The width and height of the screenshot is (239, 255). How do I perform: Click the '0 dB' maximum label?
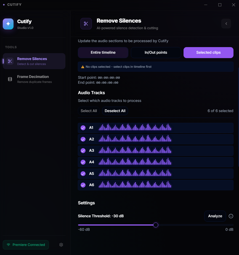(x=229, y=230)
